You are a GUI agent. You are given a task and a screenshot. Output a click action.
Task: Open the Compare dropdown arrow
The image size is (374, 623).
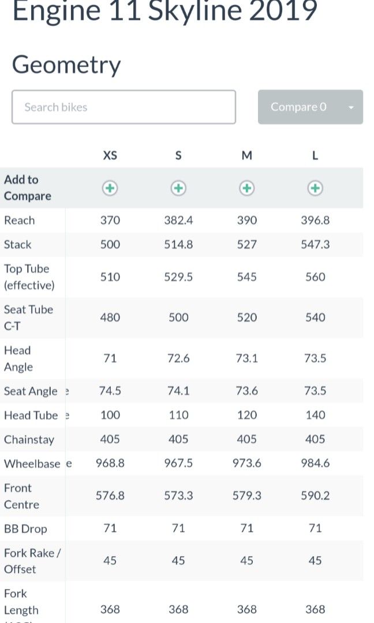(351, 107)
